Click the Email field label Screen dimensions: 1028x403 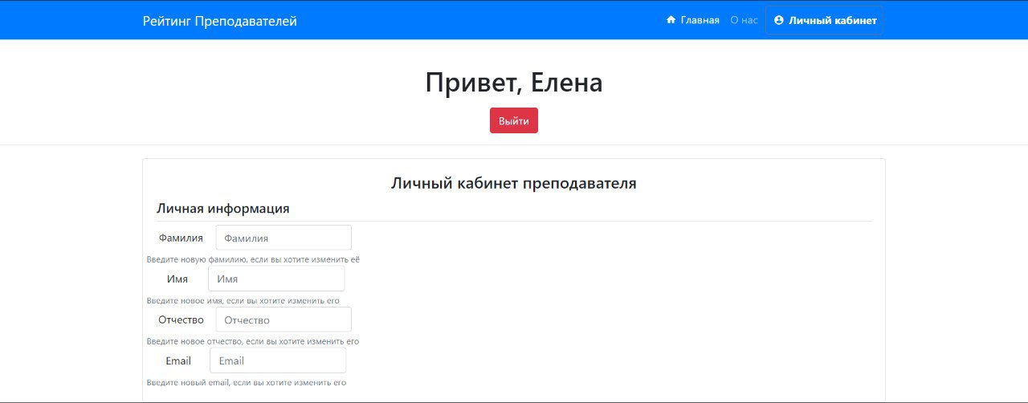[178, 360]
